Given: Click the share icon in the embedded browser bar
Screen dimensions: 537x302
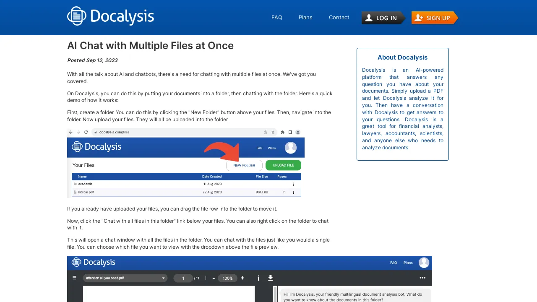Looking at the screenshot, I should pos(265,132).
